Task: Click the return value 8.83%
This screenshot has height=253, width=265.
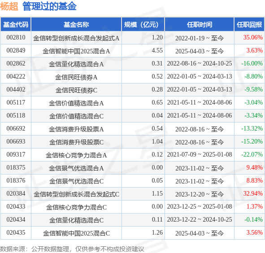Action: point(254,181)
